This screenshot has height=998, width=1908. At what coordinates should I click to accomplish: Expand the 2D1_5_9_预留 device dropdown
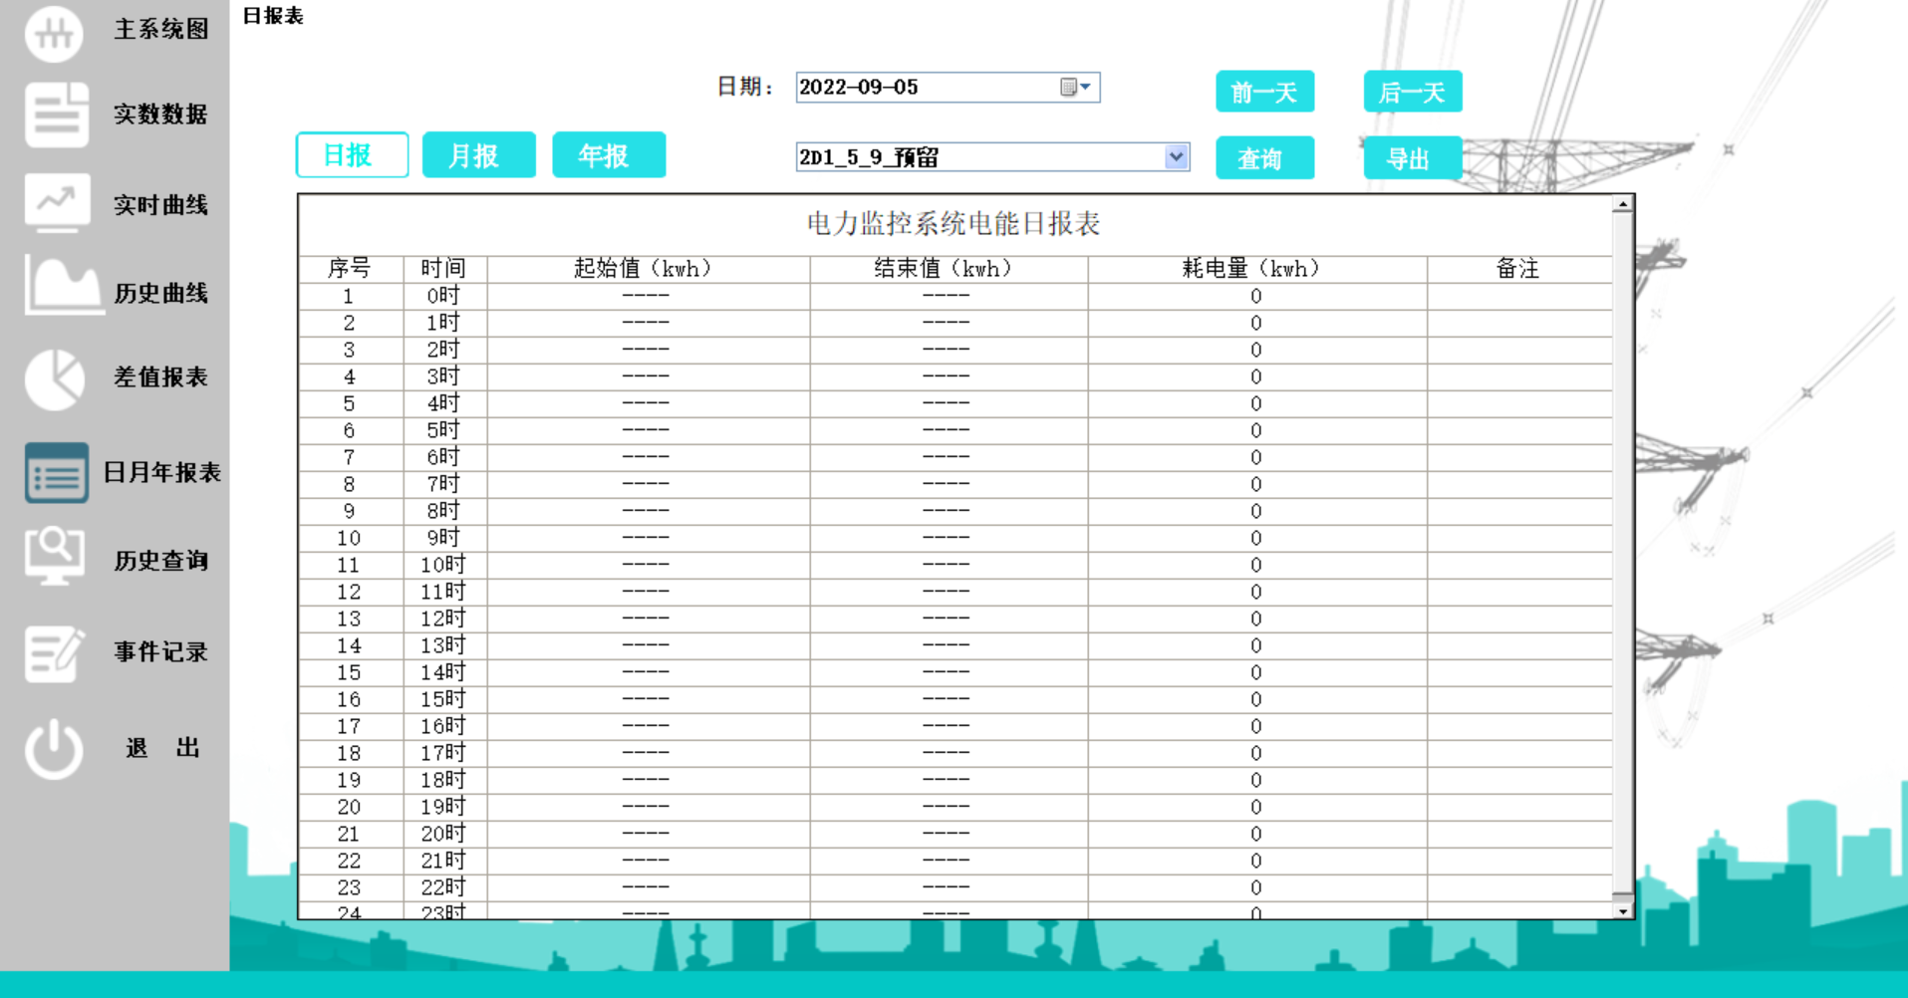1176,156
